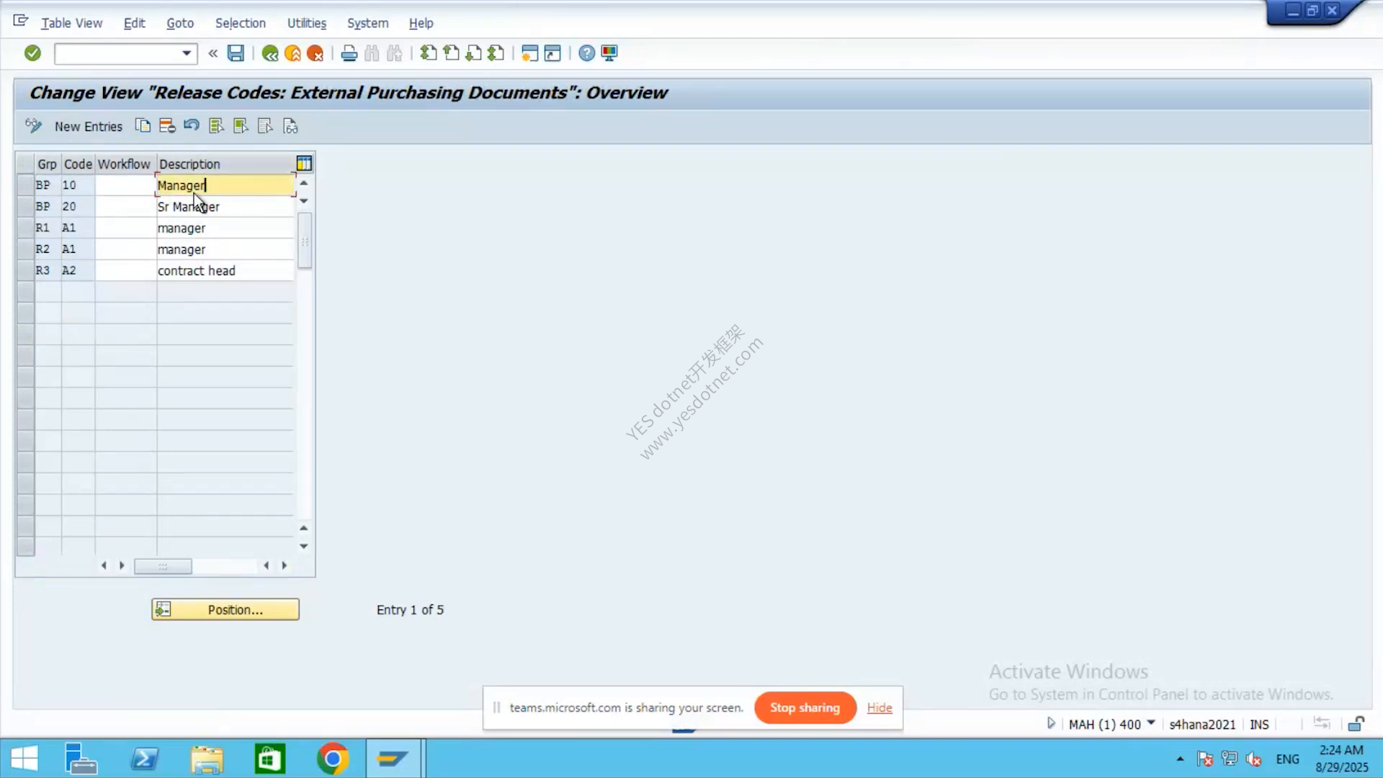Expand the command field dropdown
This screenshot has width=1383, height=778.
[x=187, y=53]
